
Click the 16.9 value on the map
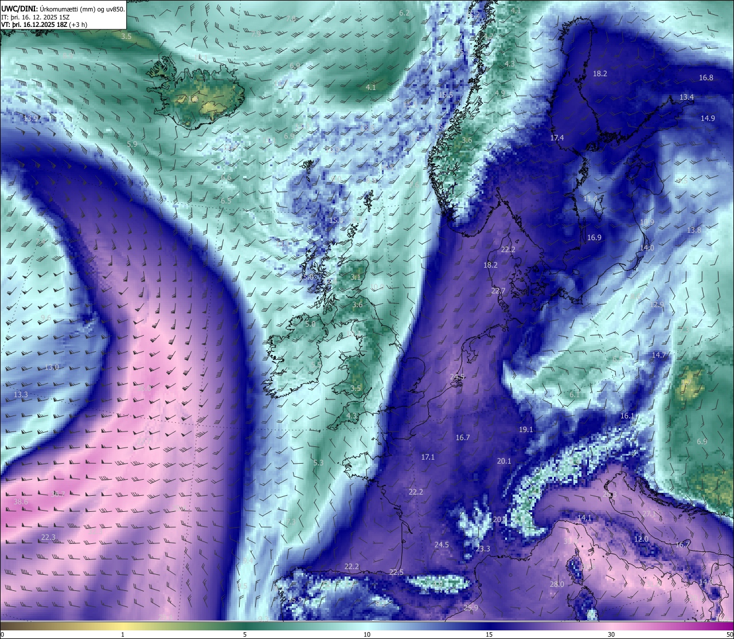click(x=594, y=237)
